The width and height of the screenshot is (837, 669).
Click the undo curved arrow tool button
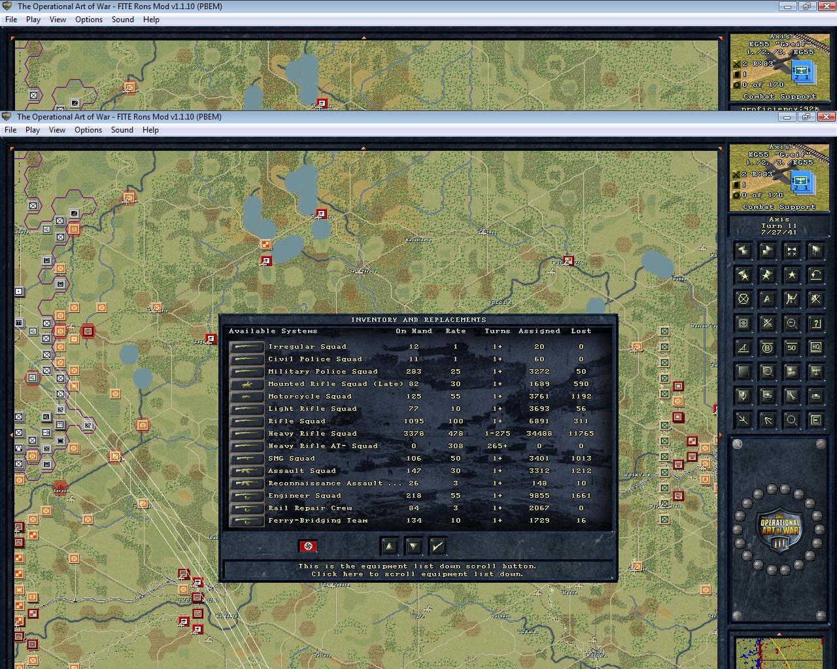pyautogui.click(x=815, y=275)
